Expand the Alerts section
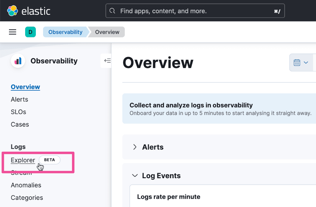The height and width of the screenshot is (207, 316). 135,147
